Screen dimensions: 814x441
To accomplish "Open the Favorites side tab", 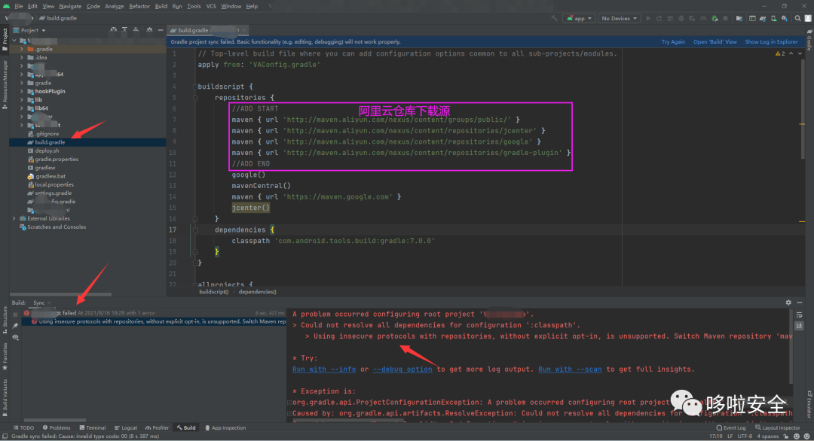I will click(5, 357).
